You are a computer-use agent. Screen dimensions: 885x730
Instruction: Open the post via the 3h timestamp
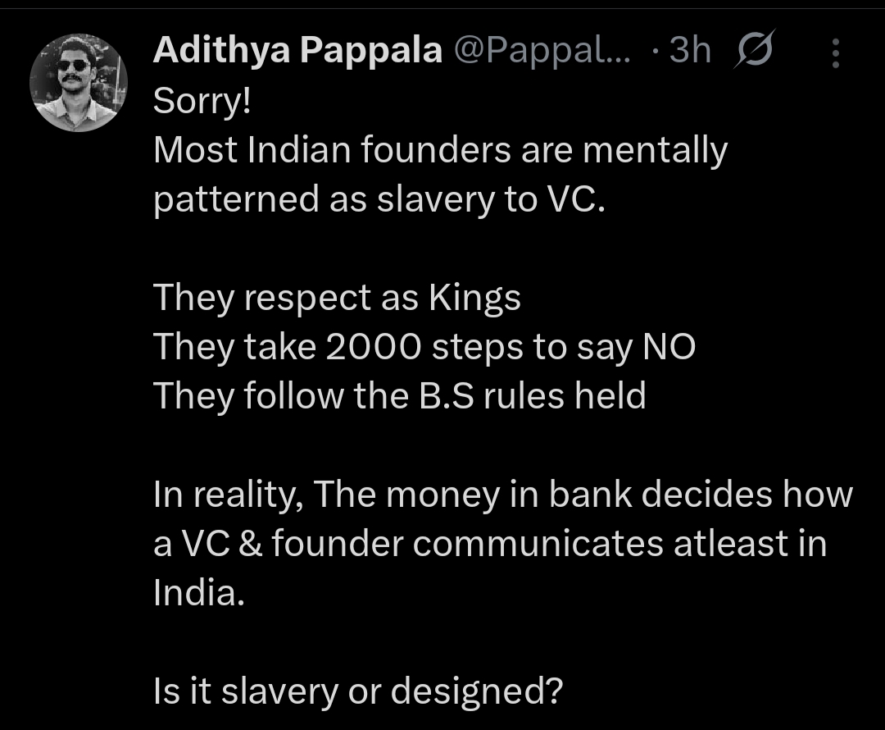[690, 52]
